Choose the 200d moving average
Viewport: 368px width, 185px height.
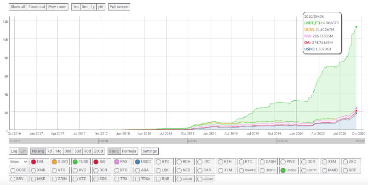98,151
